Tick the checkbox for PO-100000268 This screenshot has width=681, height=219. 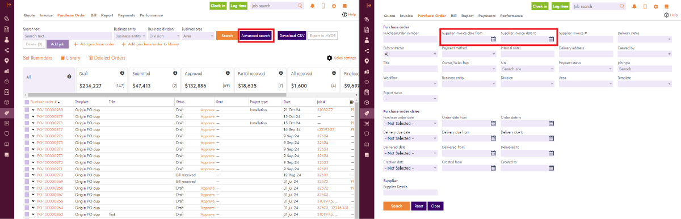27,188
